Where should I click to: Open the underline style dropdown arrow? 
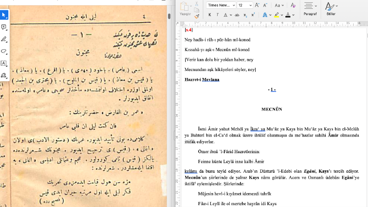231,15
